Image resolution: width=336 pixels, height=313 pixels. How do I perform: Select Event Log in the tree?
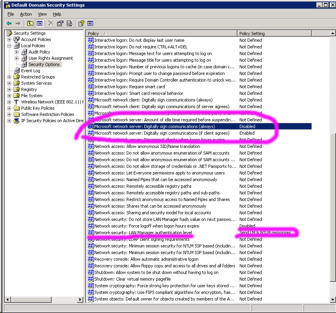(x=31, y=71)
